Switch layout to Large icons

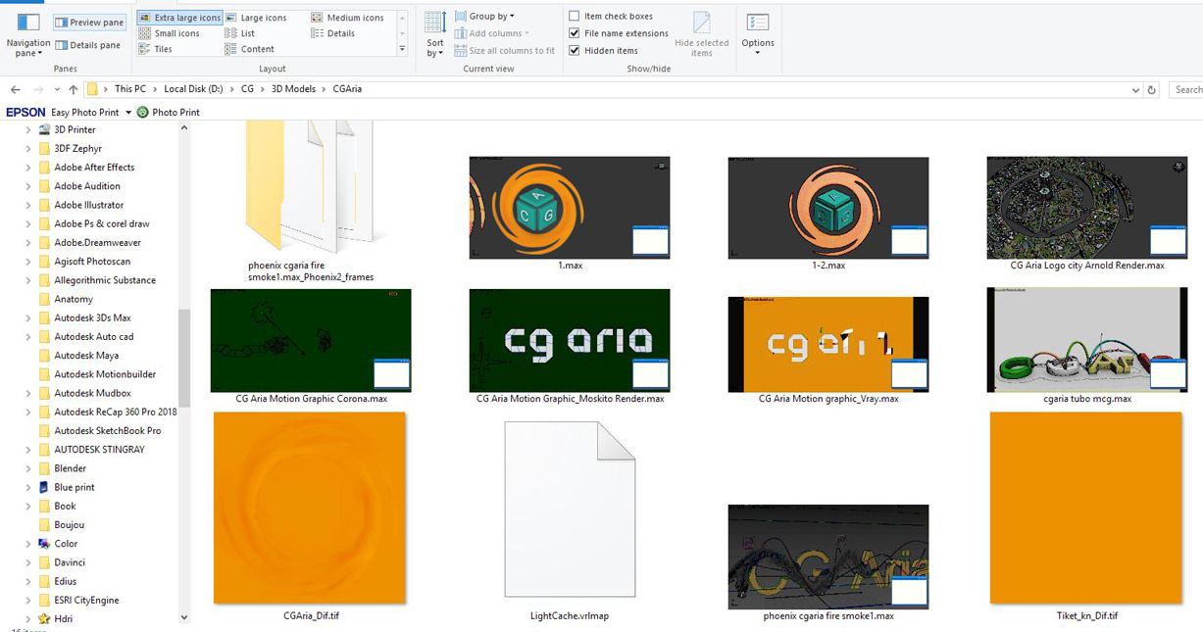point(257,18)
